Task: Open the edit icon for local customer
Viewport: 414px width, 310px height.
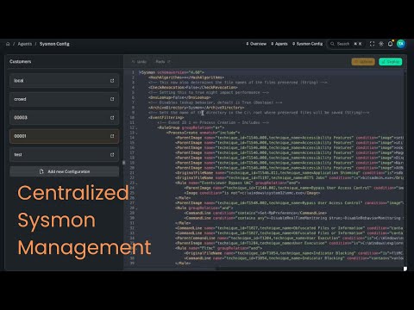Action: coord(112,81)
